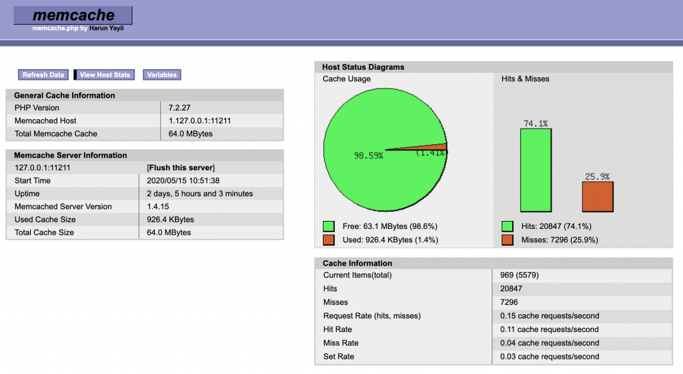Image resolution: width=683 pixels, height=374 pixels.
Task: Click the orange 25.9% misses bar
Action: coord(598,197)
